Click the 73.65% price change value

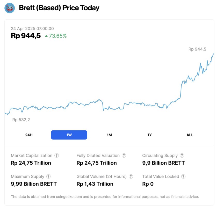(x=58, y=36)
